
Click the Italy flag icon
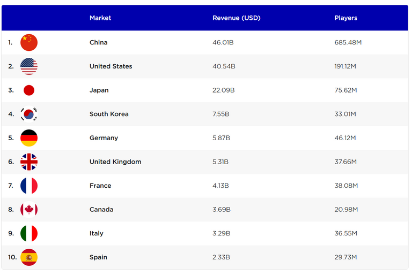[29, 233]
